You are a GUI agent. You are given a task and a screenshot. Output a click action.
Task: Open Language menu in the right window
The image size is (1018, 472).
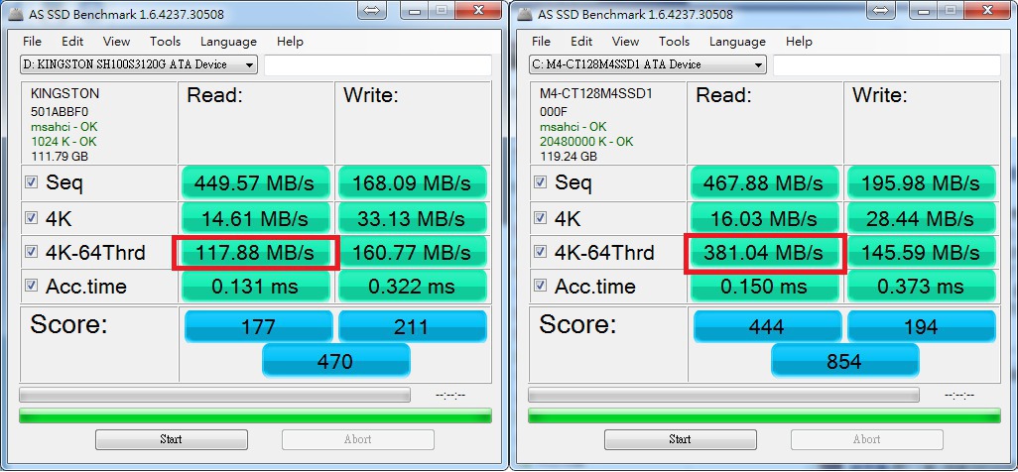737,42
